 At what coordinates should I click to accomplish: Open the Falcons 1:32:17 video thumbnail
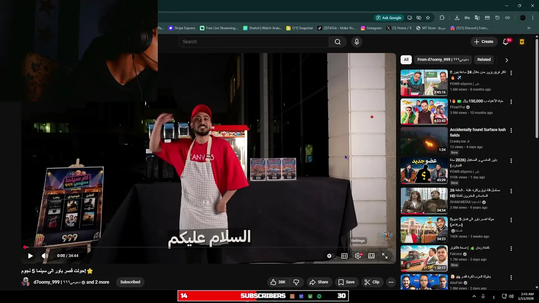[424, 258]
